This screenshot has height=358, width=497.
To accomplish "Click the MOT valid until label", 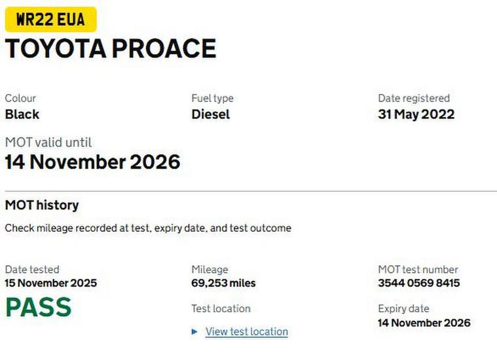I will (x=48, y=142).
